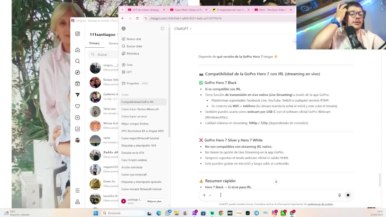Open chat Caso Errejón análisis

point(143,160)
